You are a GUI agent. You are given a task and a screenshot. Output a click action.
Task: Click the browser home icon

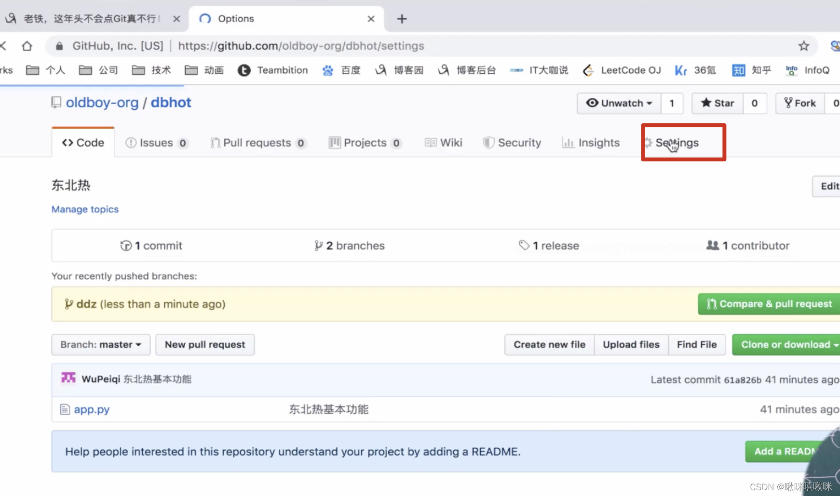27,46
